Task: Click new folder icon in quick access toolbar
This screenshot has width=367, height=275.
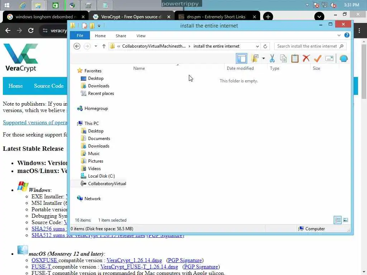Action: pyautogui.click(x=92, y=26)
